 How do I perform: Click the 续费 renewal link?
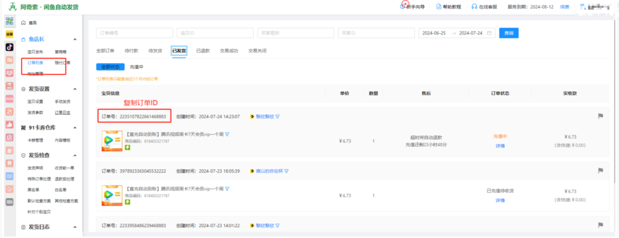tap(565, 7)
